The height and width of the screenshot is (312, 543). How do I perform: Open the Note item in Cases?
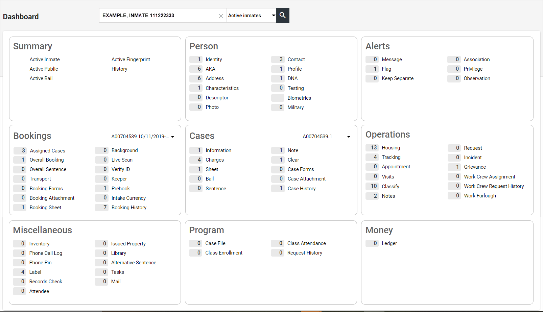point(293,150)
